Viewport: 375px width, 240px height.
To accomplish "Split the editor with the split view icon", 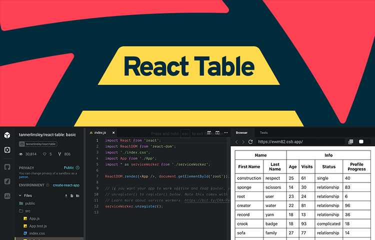I will pos(209,132).
